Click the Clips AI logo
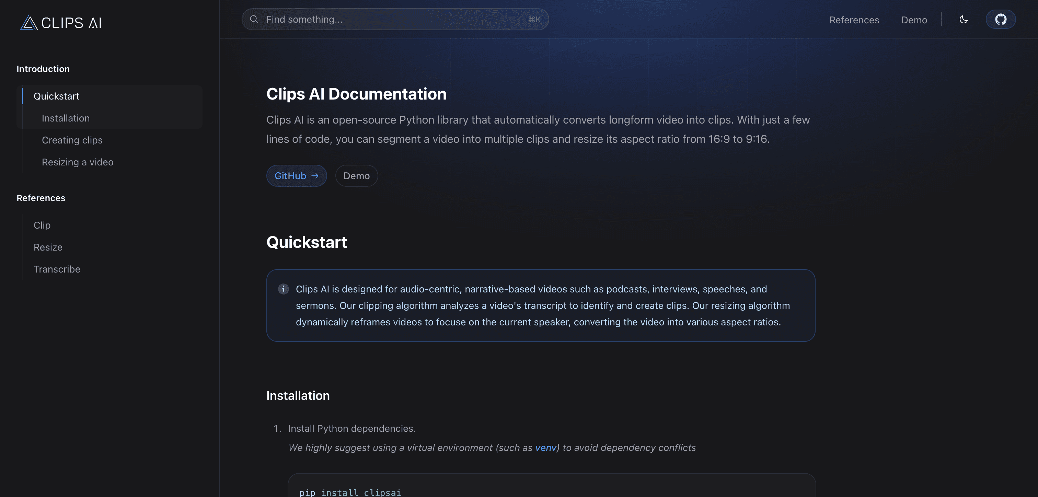The width and height of the screenshot is (1038, 497). 61,23
